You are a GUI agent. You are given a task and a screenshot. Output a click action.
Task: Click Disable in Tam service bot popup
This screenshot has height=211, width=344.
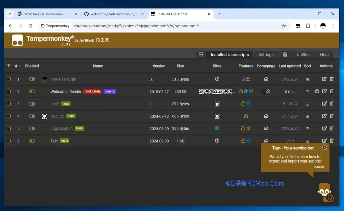click(x=319, y=167)
